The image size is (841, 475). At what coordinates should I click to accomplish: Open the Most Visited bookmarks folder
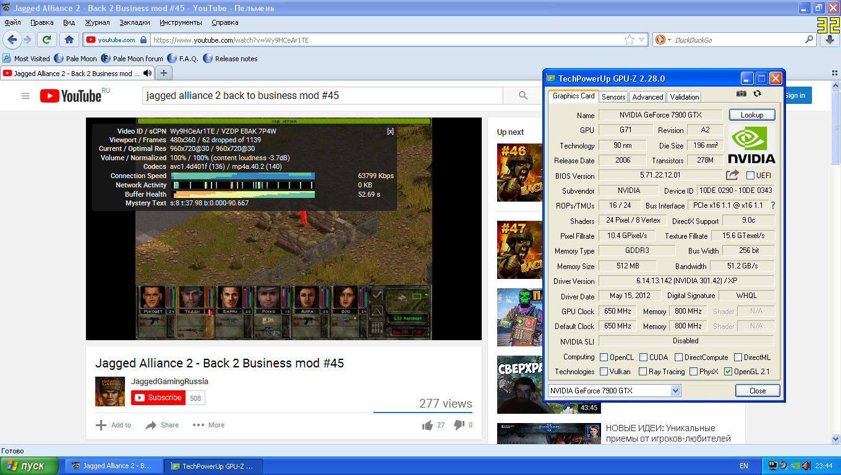tap(26, 59)
